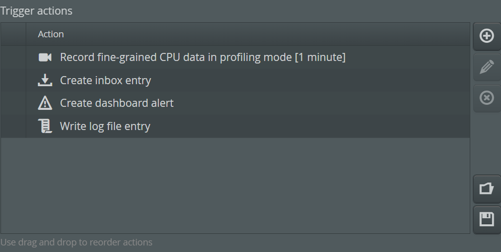
Task: Click the blank column header left of Action
Action: click(13, 34)
